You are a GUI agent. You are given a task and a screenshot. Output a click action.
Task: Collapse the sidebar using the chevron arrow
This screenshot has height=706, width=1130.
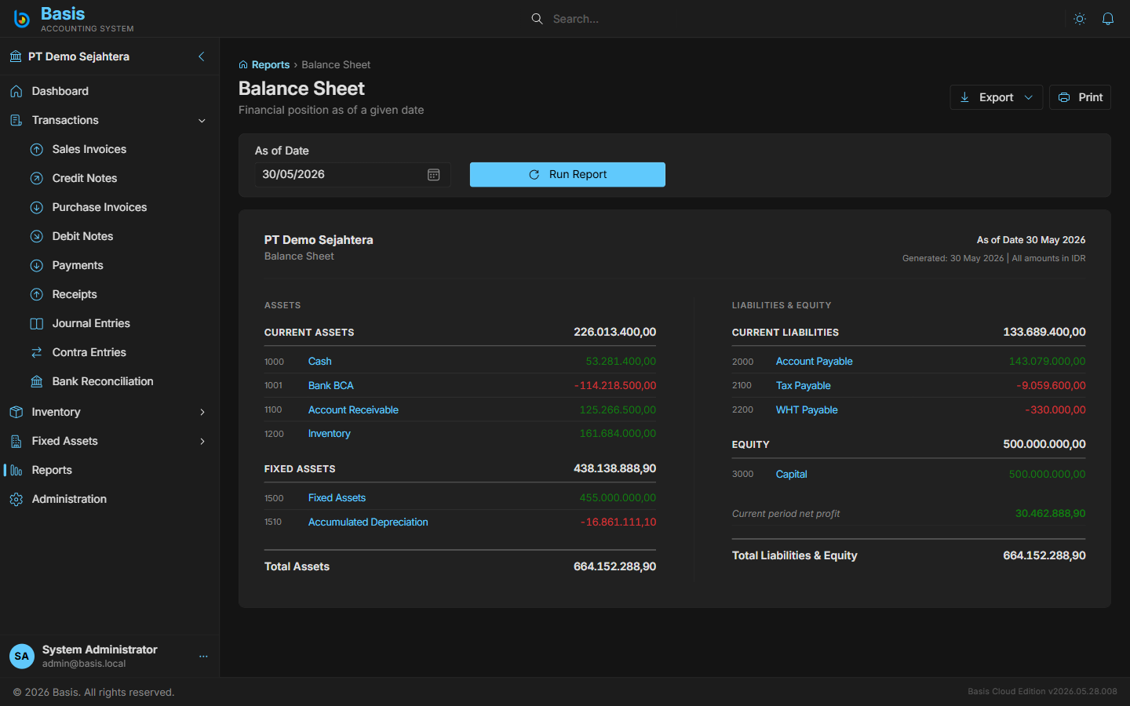[202, 56]
